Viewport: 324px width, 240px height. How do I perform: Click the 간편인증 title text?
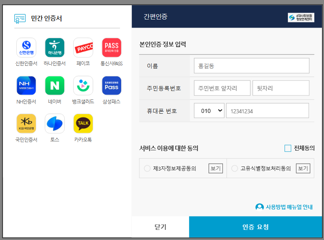[155, 17]
